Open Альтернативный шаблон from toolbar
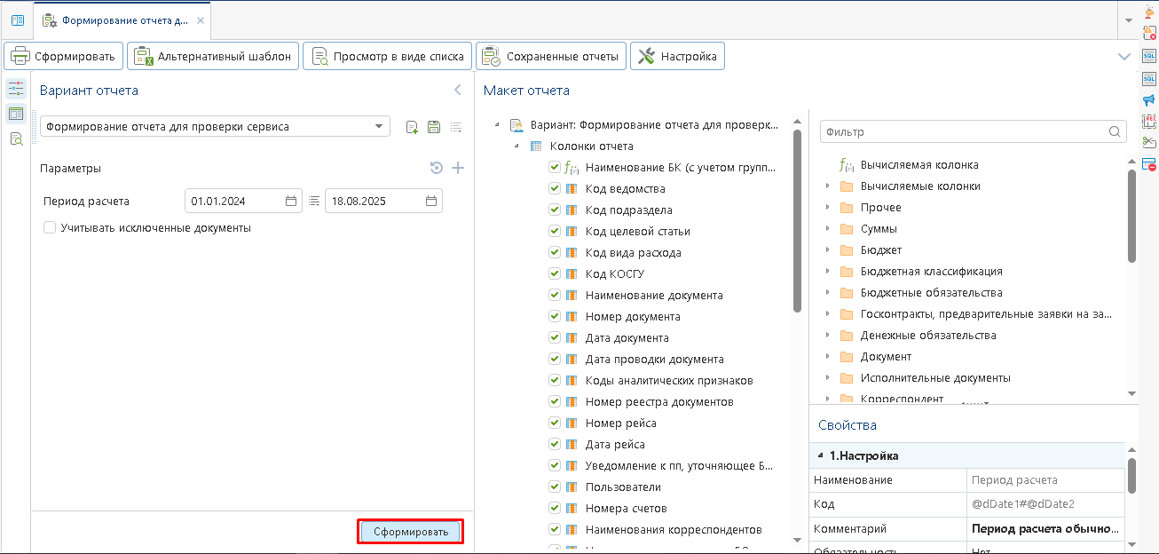 tap(212, 56)
